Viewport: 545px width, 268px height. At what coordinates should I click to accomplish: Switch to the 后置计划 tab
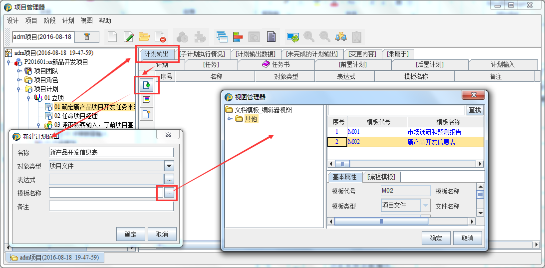[x=430, y=65]
